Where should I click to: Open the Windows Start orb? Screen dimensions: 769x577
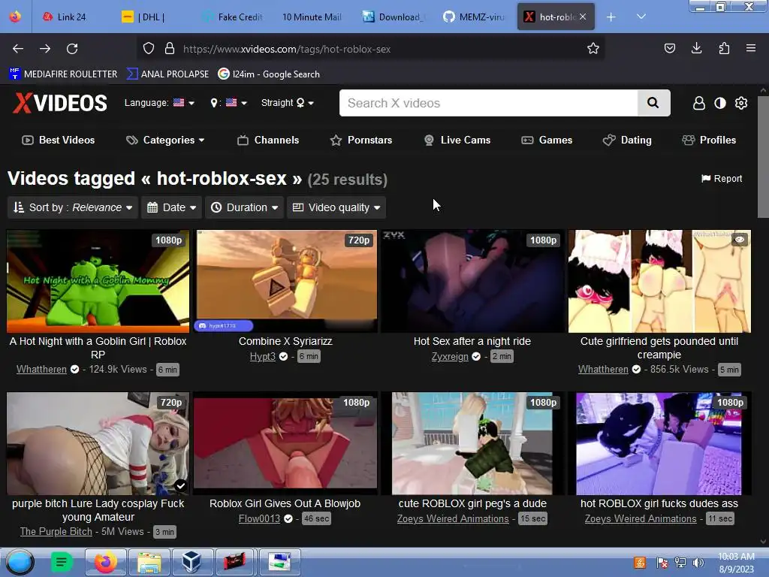click(20, 562)
